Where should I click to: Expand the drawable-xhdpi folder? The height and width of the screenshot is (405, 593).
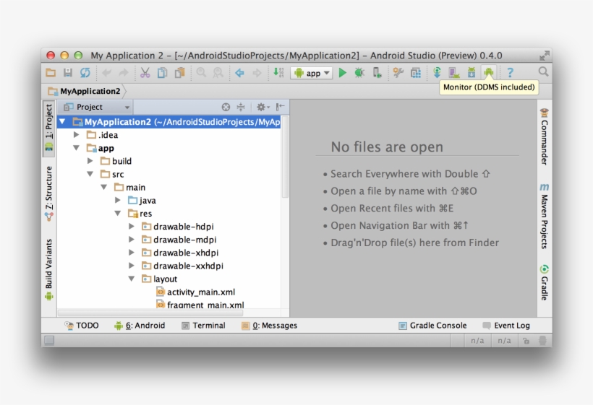pyautogui.click(x=132, y=253)
